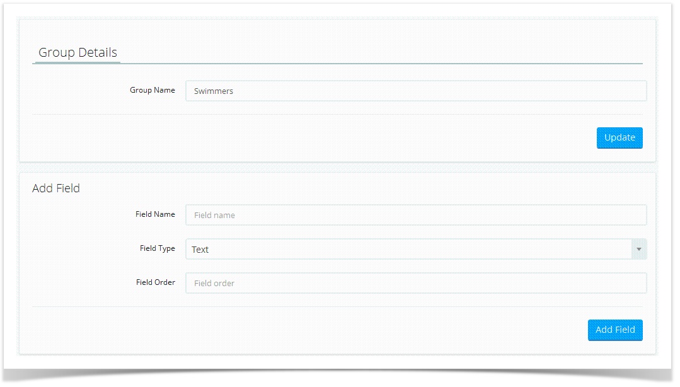Click the Group Name label
This screenshot has height=387, width=680.
pos(153,90)
